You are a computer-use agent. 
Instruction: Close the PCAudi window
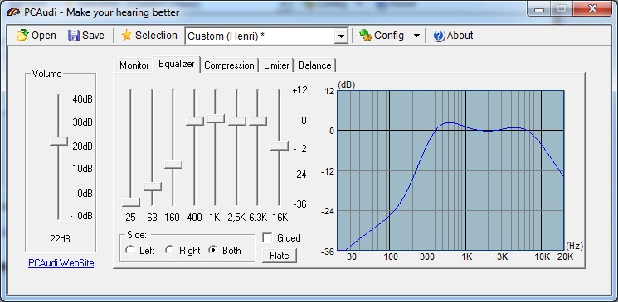[592, 9]
